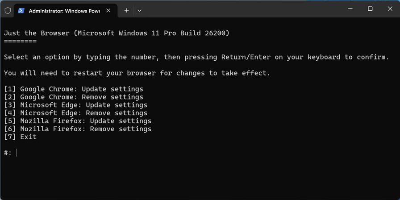Click the Microsoft Edge: Remove settings line
This screenshot has height=200, width=400.
click(x=75, y=113)
